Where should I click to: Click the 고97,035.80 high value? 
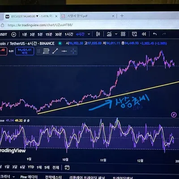[x=93, y=43]
